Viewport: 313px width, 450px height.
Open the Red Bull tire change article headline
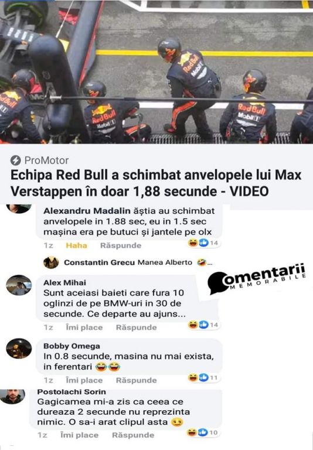[156, 183]
